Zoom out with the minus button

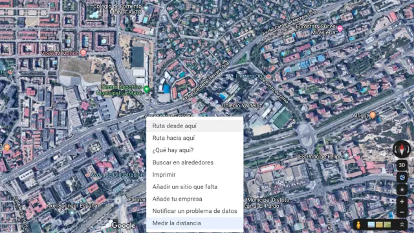[x=402, y=212]
